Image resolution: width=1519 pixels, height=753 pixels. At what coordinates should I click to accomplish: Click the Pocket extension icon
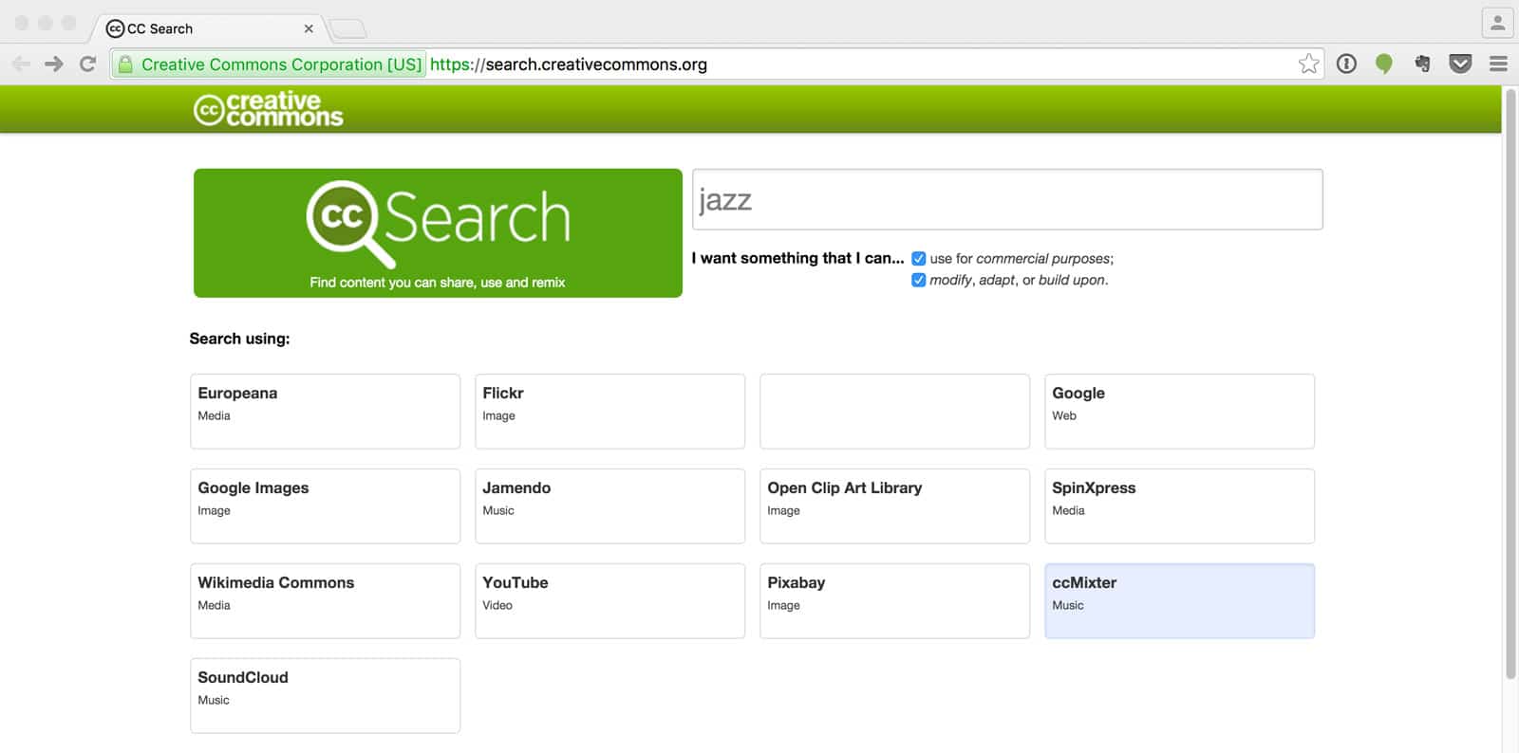(x=1460, y=64)
